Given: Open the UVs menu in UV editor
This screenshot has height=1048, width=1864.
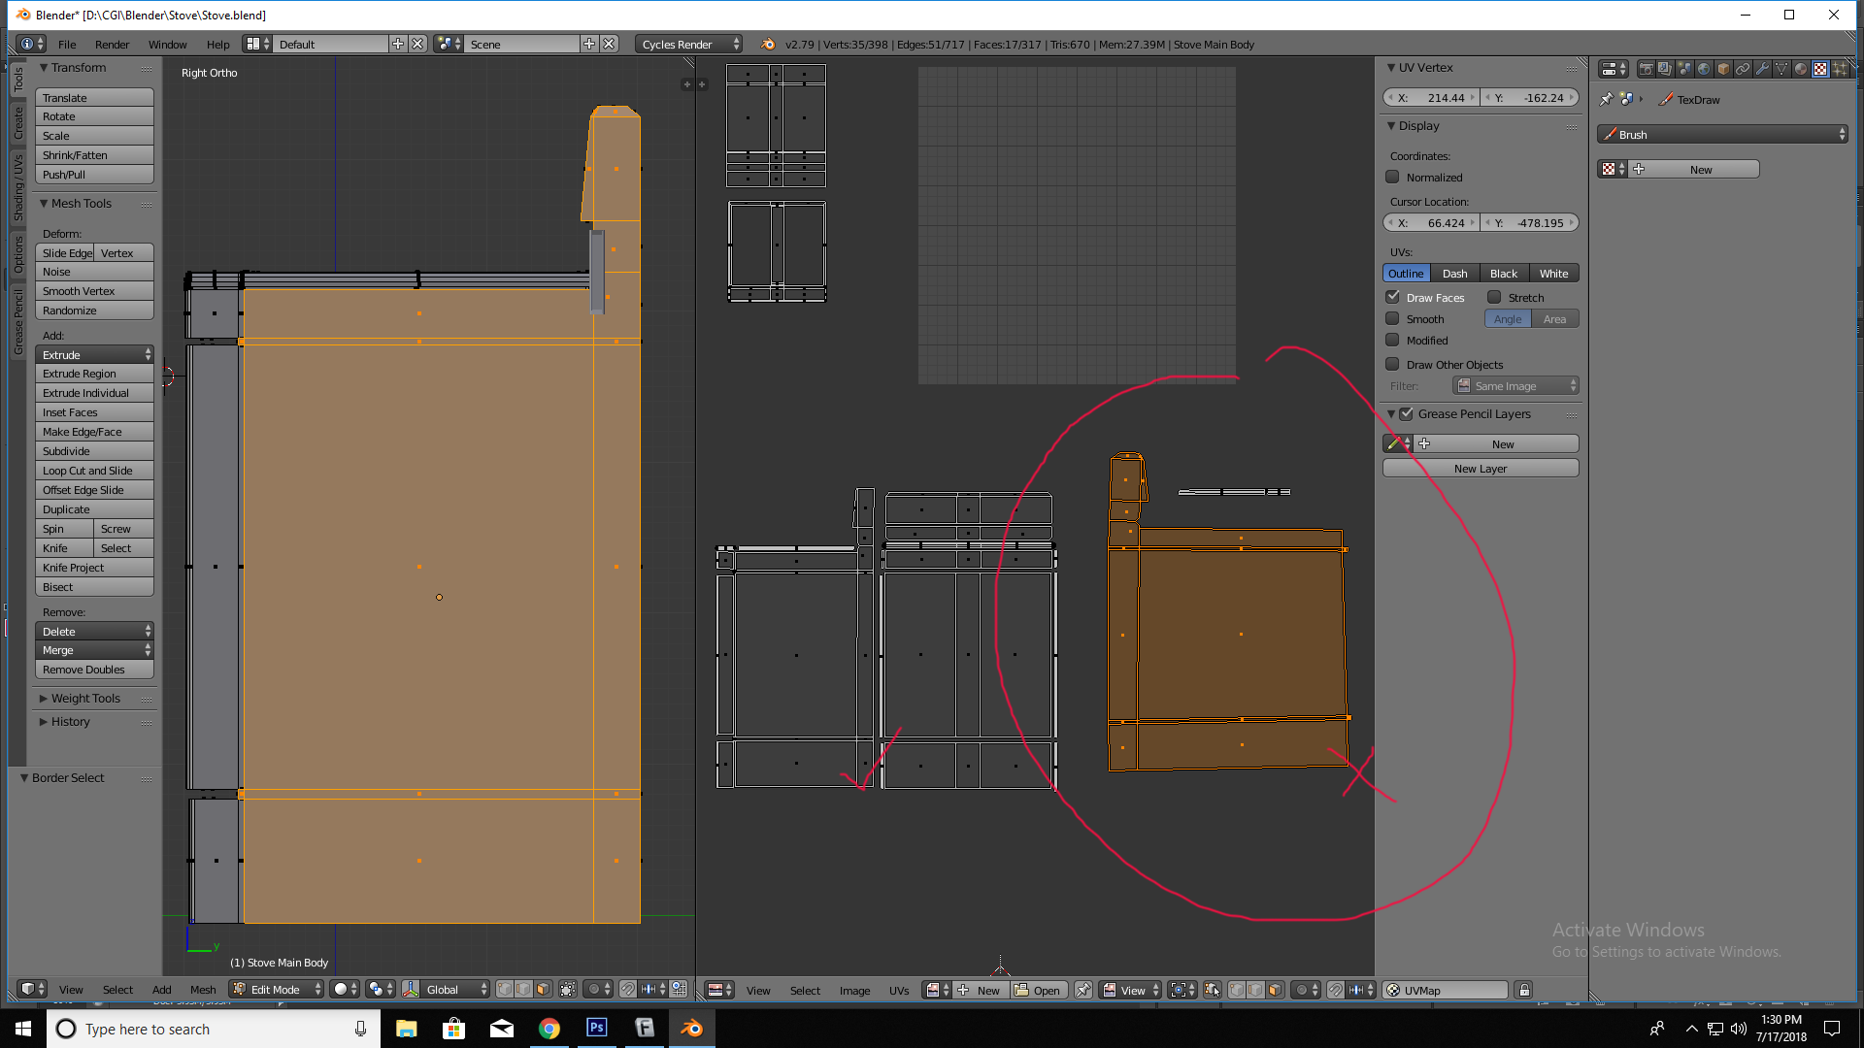Looking at the screenshot, I should [899, 991].
